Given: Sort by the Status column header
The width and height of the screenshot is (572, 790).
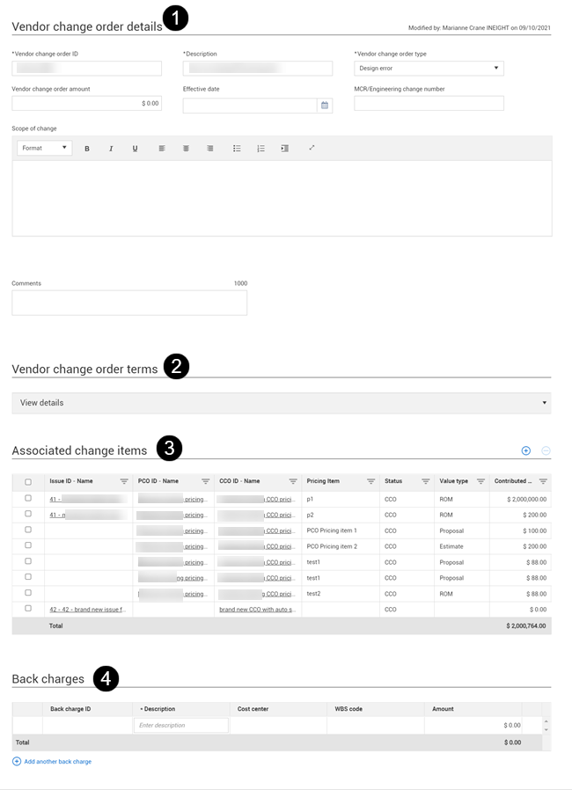Looking at the screenshot, I should (x=393, y=481).
